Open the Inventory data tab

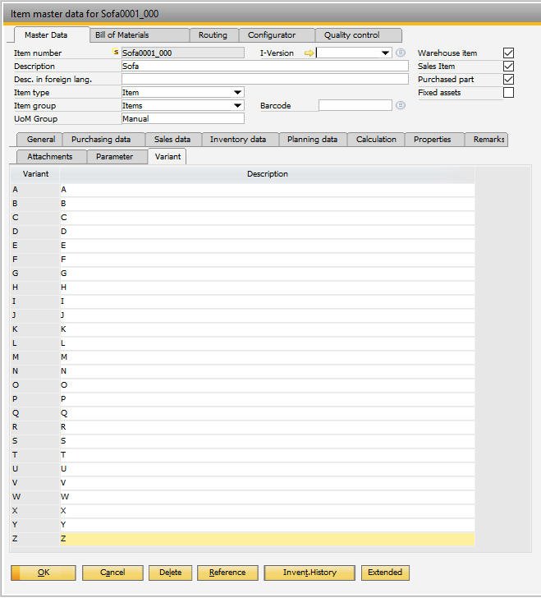coord(237,140)
